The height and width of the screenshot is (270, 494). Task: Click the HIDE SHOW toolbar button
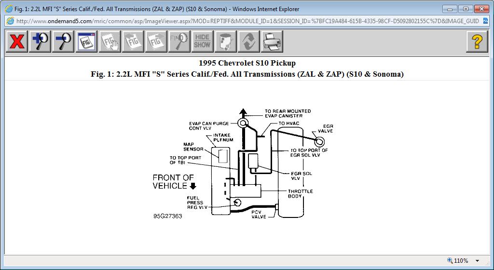202,41
